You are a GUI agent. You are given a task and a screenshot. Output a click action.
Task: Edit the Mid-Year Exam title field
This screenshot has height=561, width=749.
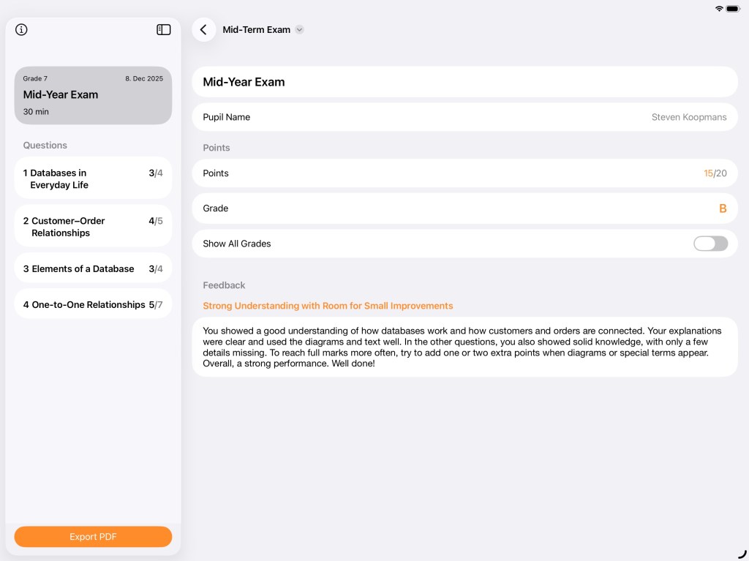[x=464, y=82]
